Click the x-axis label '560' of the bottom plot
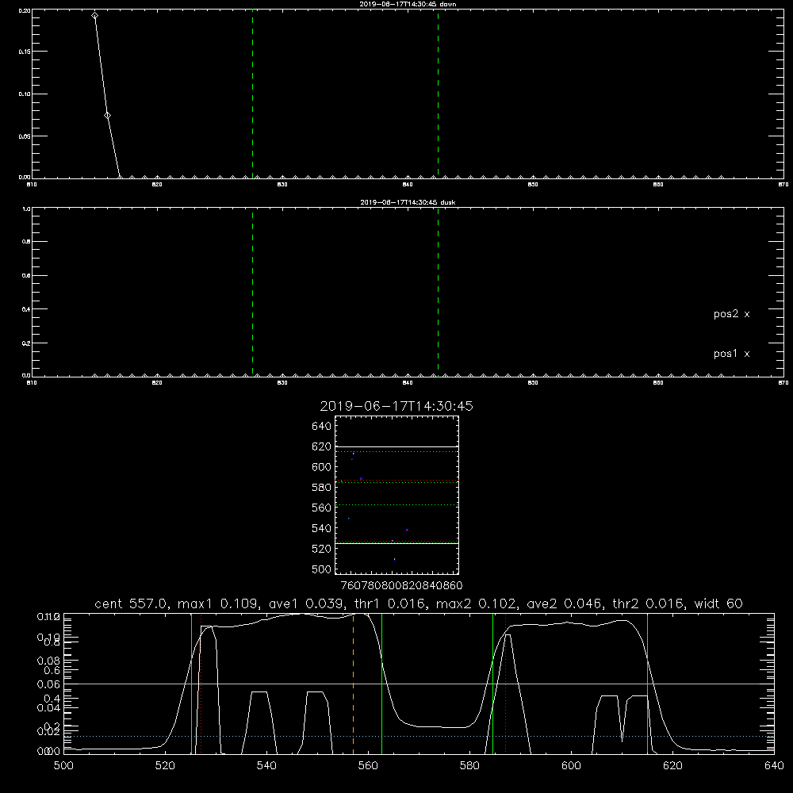 368,766
